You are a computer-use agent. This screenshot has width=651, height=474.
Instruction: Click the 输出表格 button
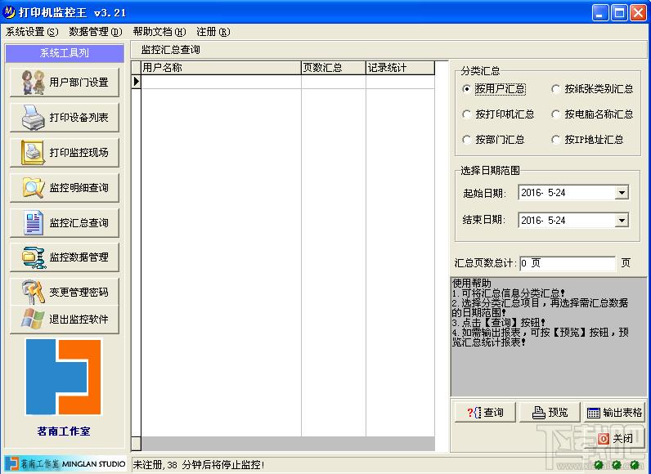(x=614, y=412)
